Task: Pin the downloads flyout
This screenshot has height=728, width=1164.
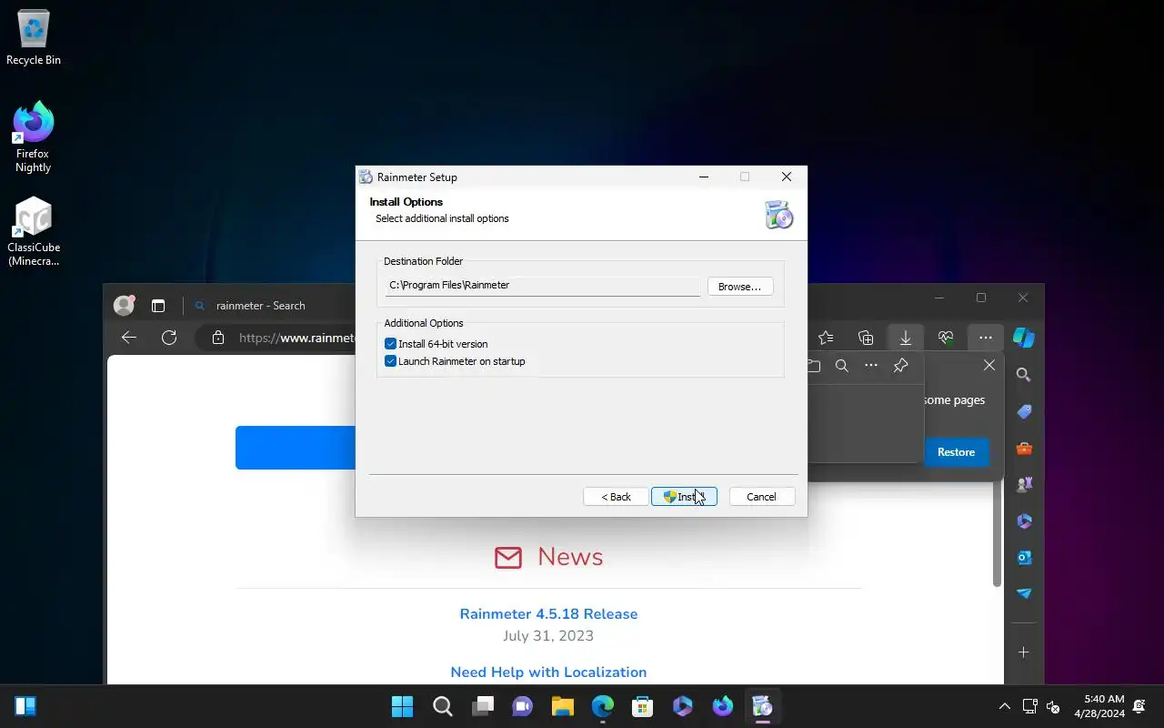Action: click(900, 366)
